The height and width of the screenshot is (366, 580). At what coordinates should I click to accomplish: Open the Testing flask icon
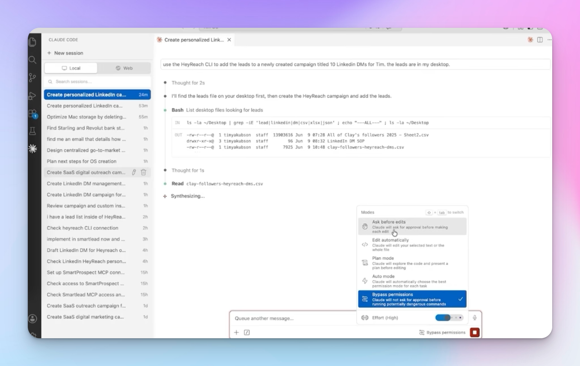tap(32, 131)
